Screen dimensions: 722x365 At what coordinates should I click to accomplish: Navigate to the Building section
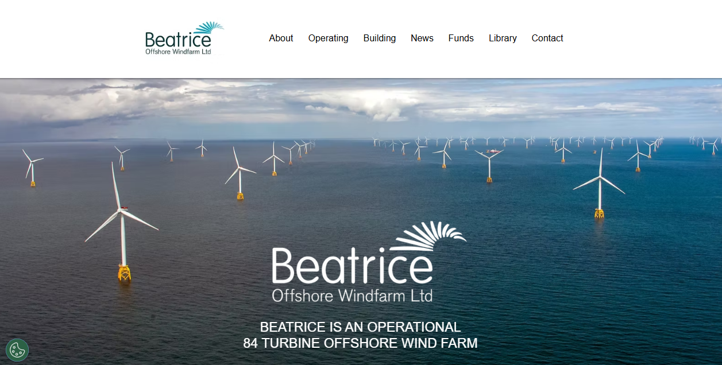pyautogui.click(x=379, y=38)
